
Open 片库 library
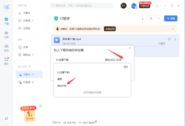pyautogui.click(x=23, y=47)
